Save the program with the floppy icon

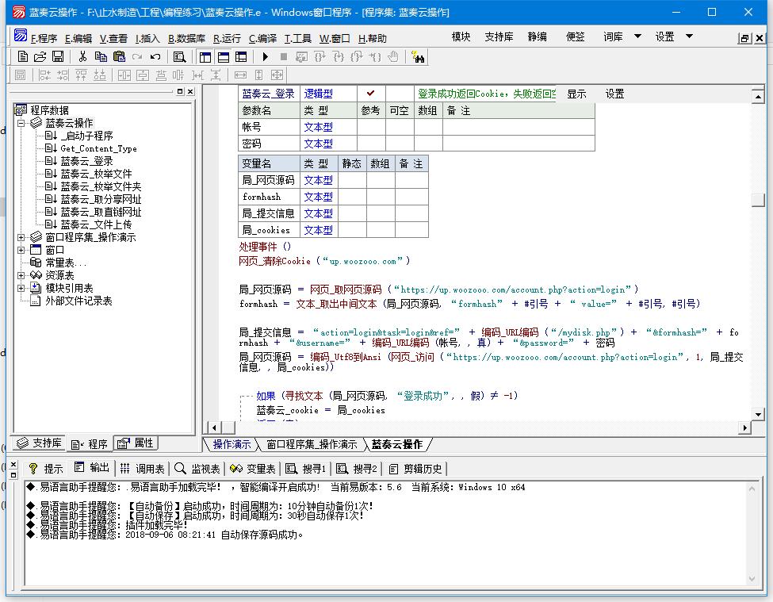tap(58, 56)
